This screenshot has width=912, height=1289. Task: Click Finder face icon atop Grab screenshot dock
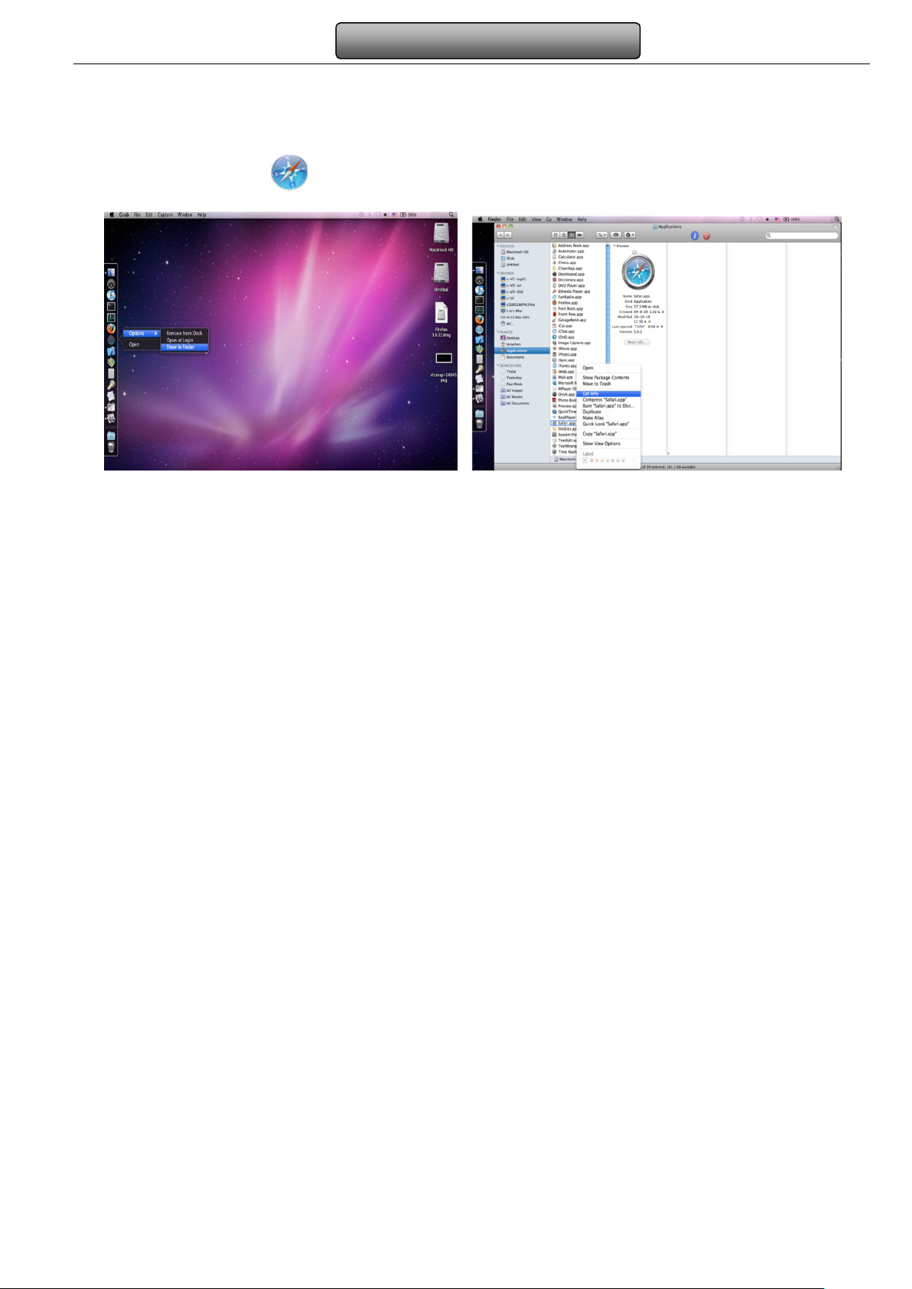coord(111,272)
